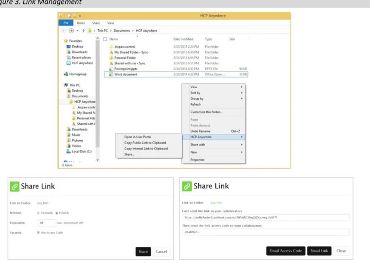Viewport: 370px width, 263px height.
Task: Click This PC in address breadcrumb
Action: [x=103, y=31]
